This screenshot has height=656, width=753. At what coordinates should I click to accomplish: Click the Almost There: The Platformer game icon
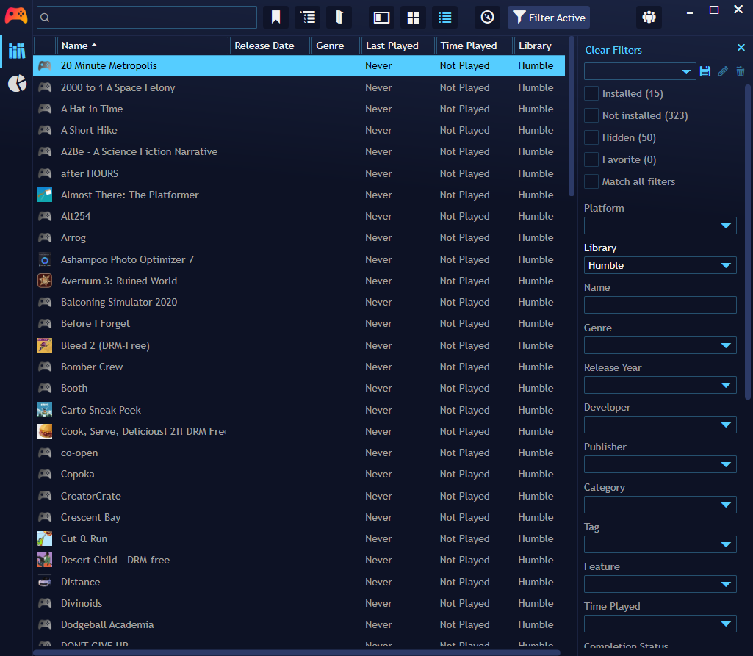[x=45, y=195]
